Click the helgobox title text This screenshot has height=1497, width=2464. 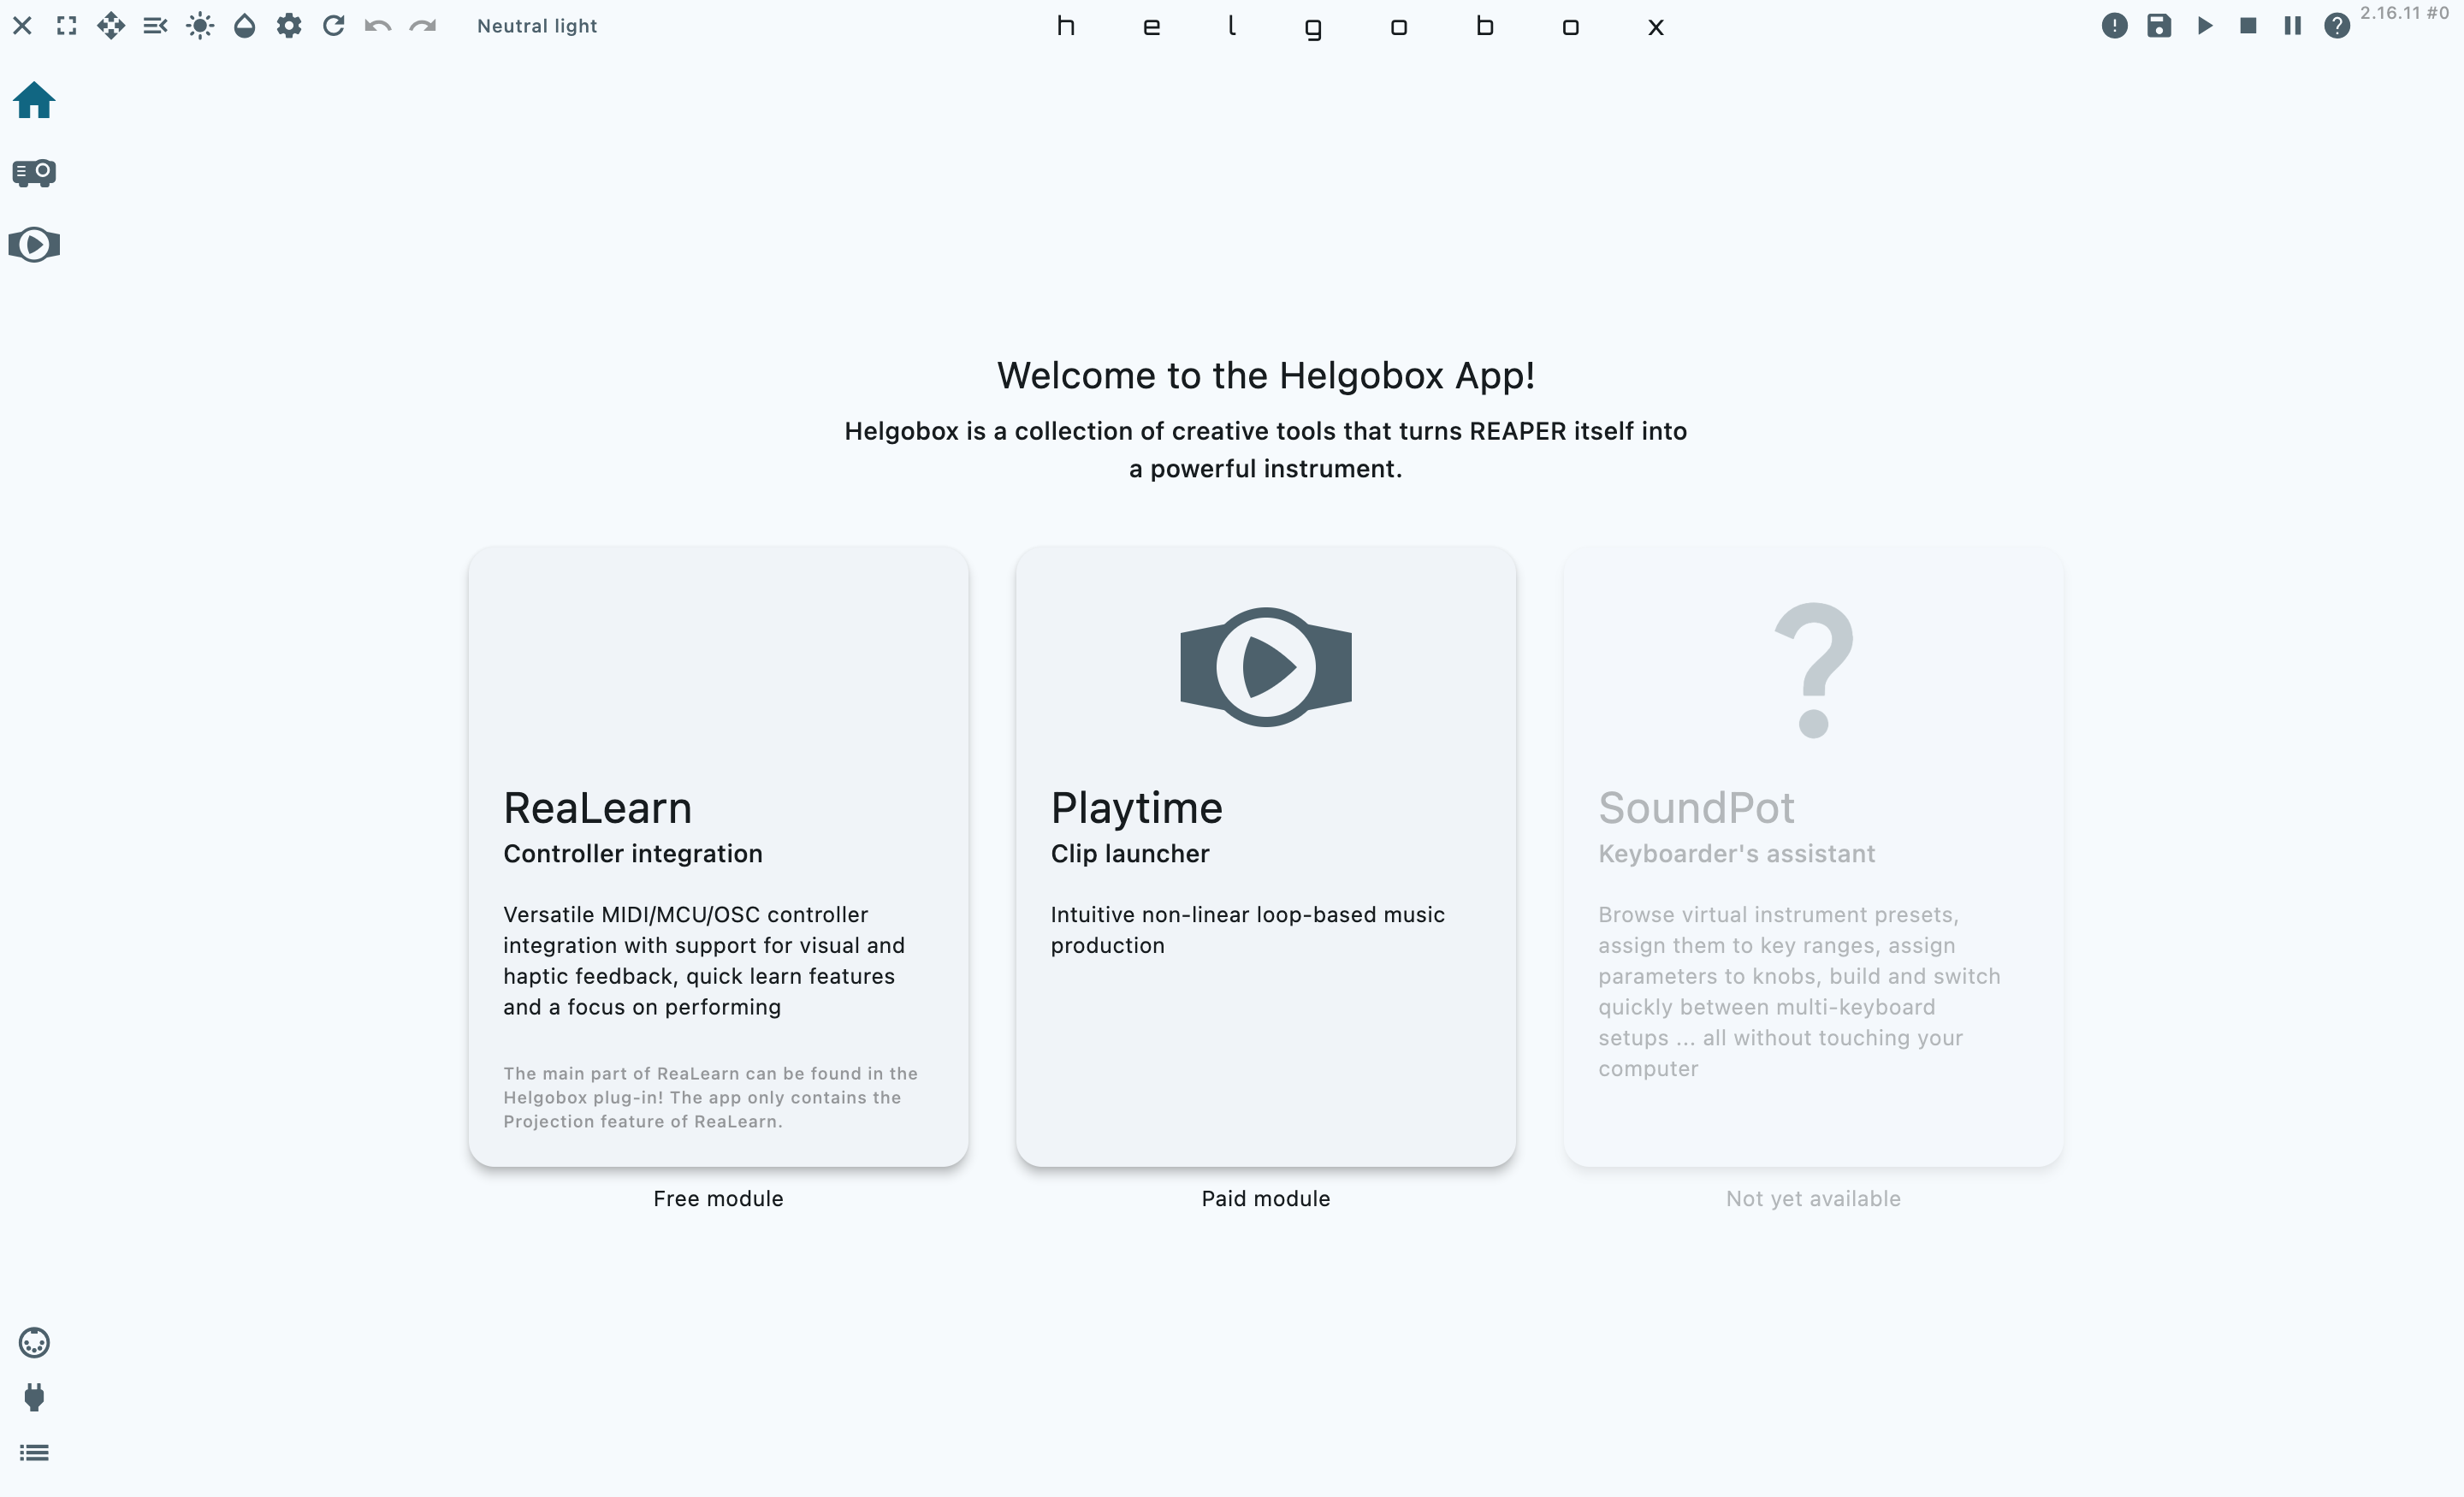1360,27
